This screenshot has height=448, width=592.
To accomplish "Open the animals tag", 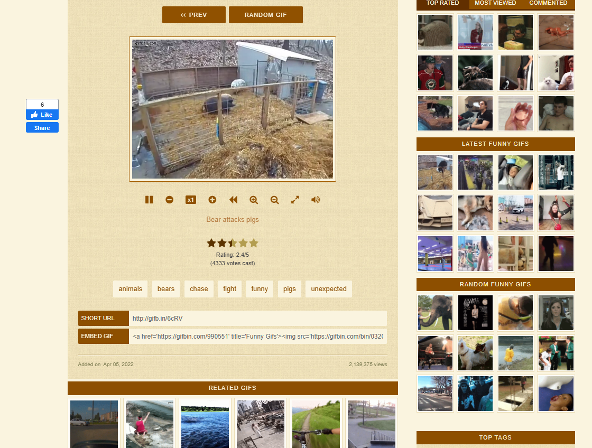I will click(x=130, y=289).
